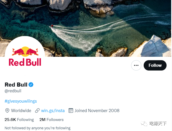Select the Worldwide location text
This screenshot has width=172, height=131.
click(21, 111)
